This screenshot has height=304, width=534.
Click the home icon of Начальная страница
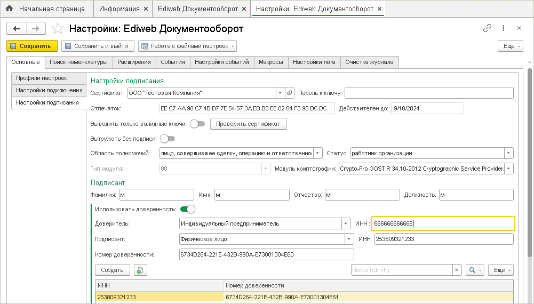click(x=9, y=9)
